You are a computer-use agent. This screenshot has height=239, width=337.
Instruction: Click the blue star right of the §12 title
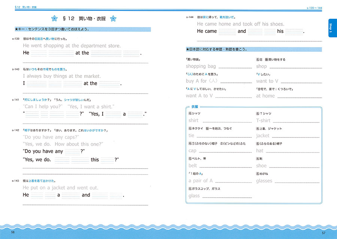113,18
